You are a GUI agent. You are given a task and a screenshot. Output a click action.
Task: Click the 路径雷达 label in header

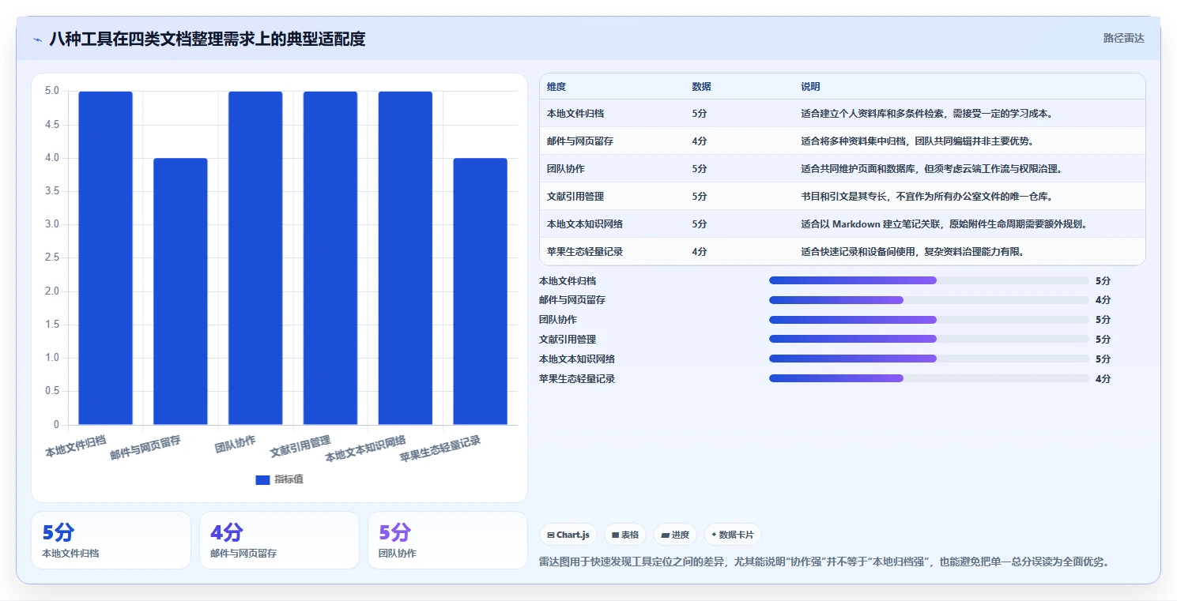pos(1123,38)
